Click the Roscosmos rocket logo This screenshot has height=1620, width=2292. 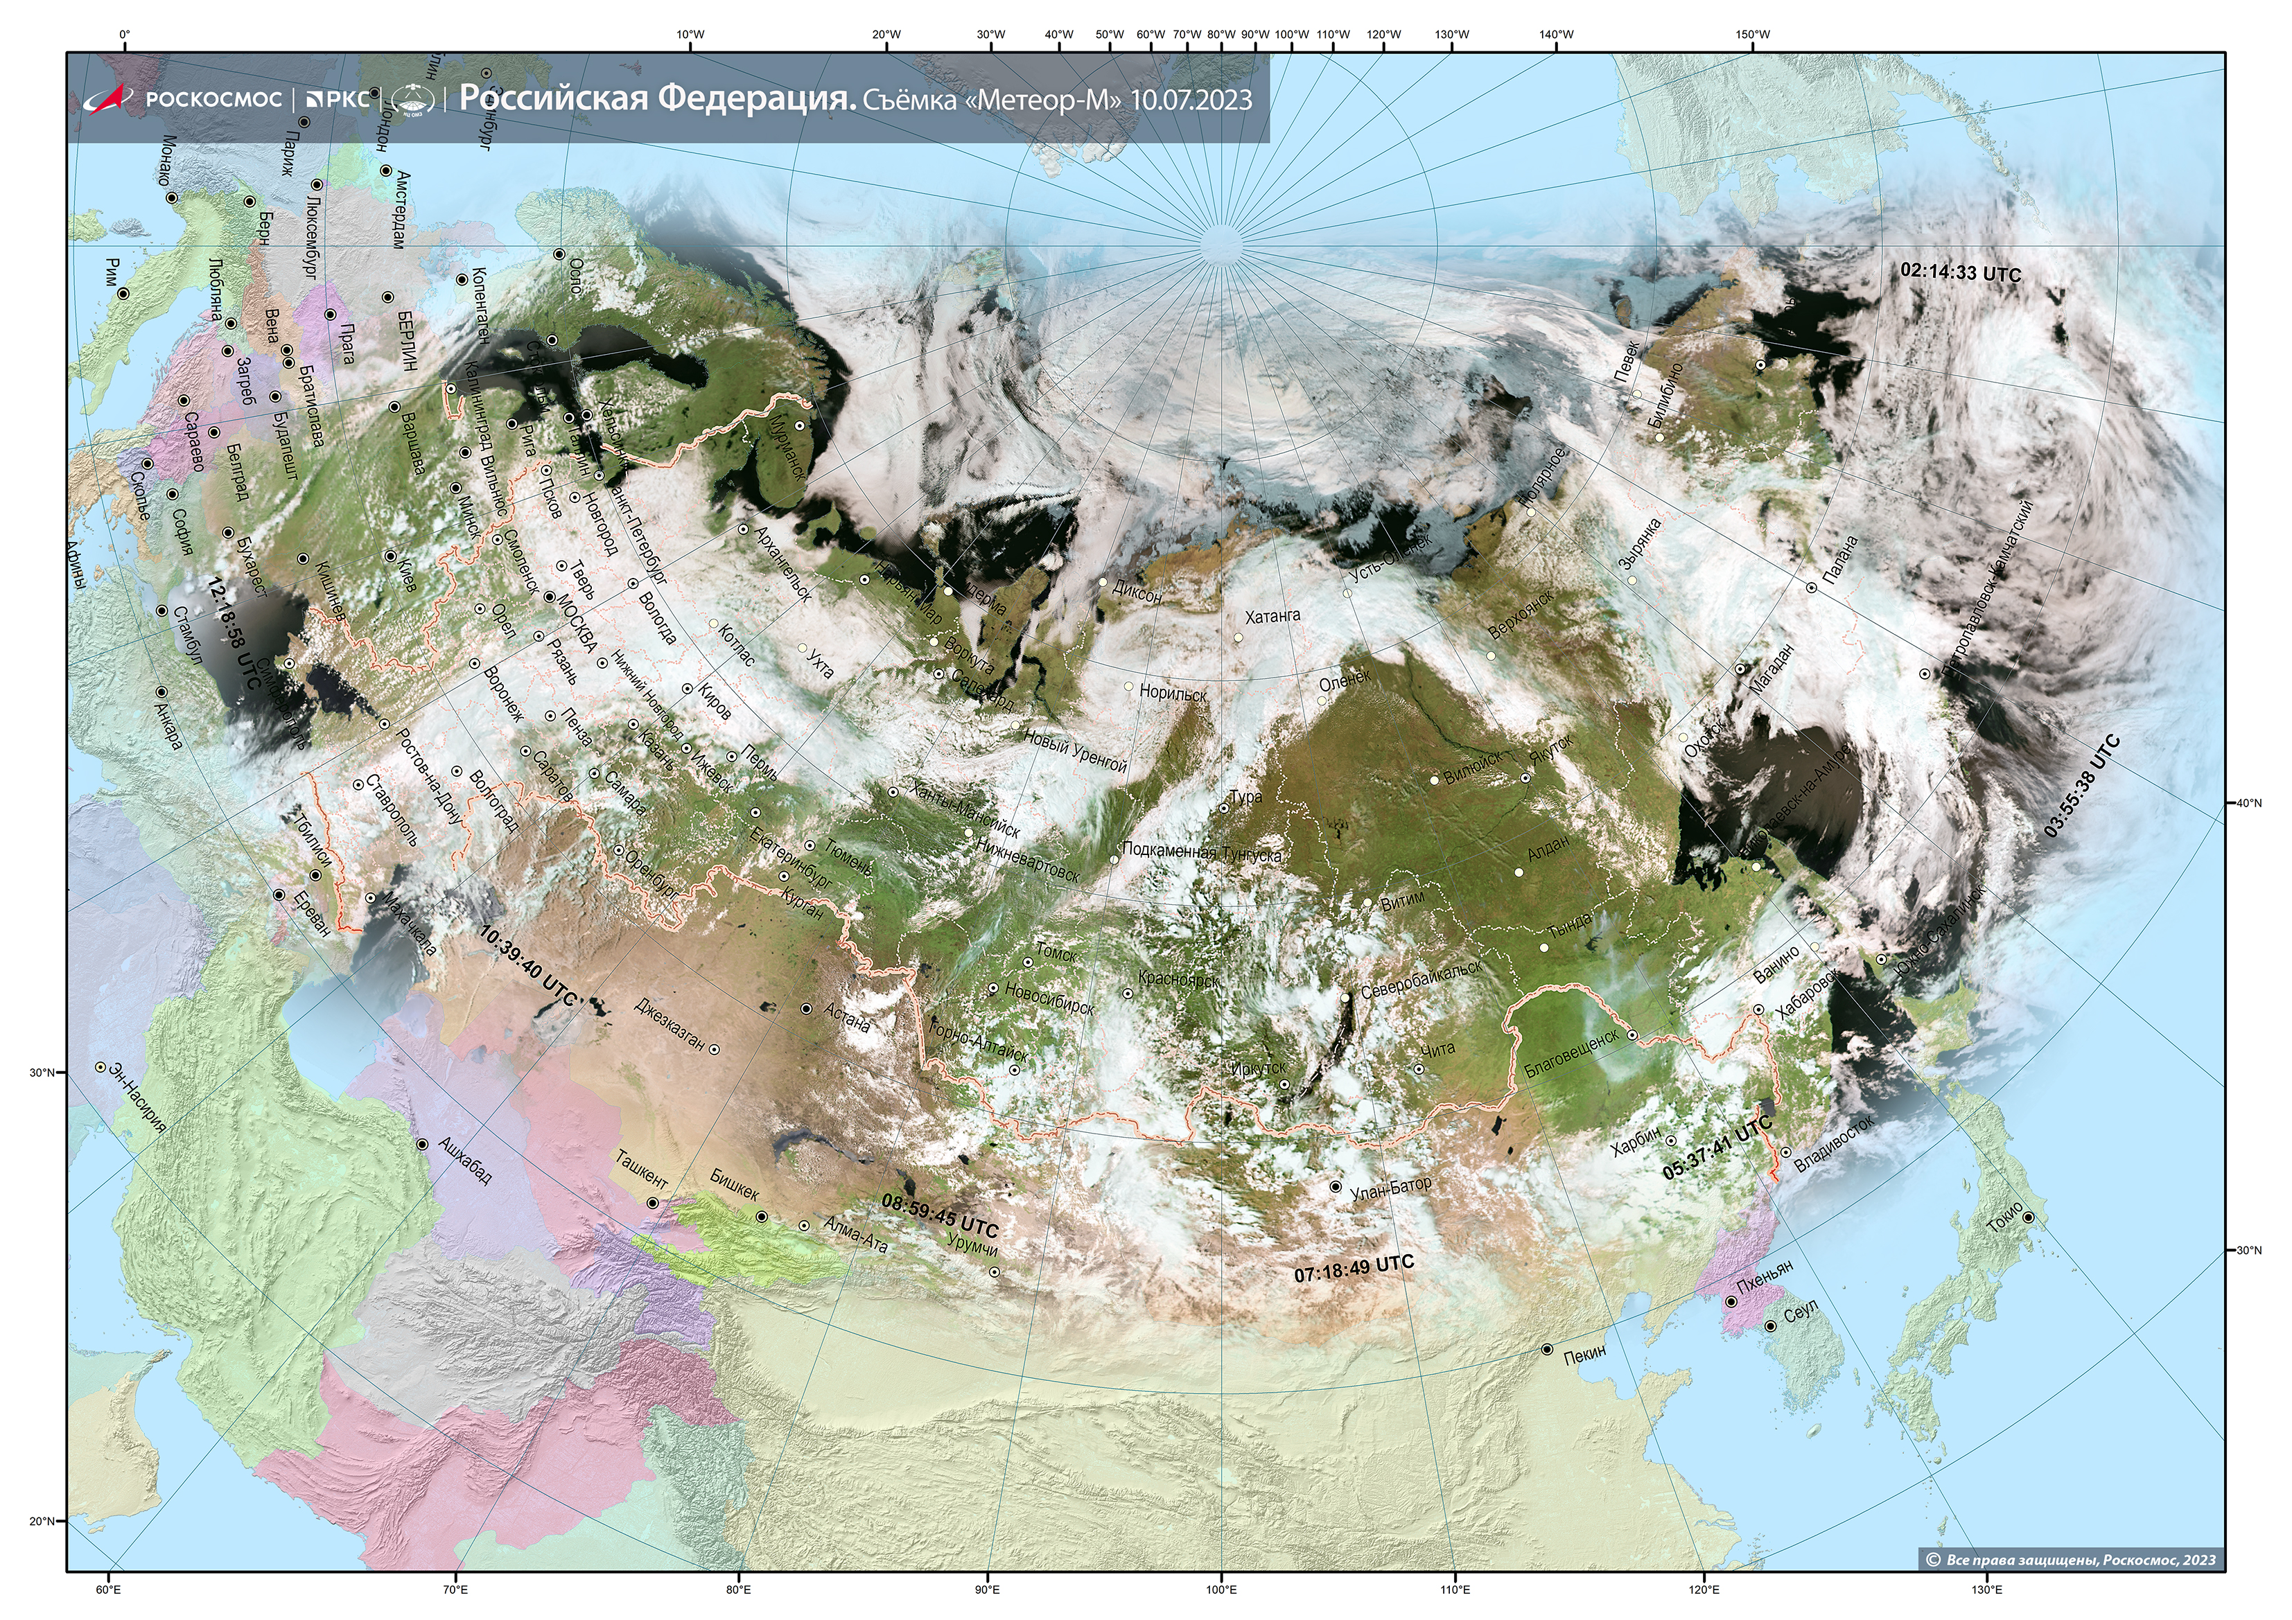pyautogui.click(x=108, y=99)
